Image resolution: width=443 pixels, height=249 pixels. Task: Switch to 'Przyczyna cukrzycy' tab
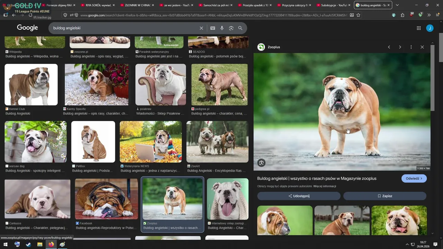point(293,5)
